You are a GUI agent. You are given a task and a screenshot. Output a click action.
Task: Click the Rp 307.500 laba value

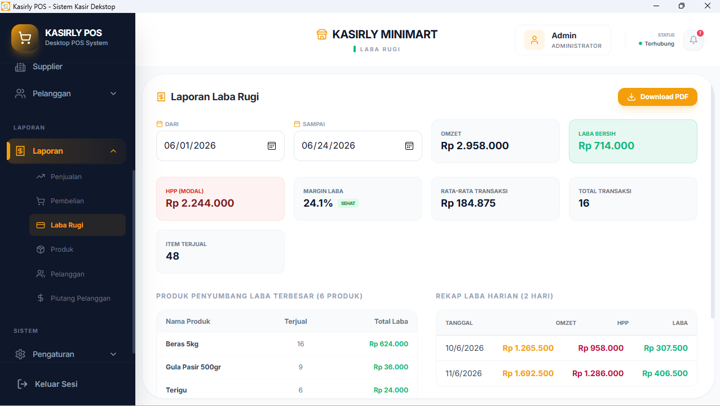(666, 348)
